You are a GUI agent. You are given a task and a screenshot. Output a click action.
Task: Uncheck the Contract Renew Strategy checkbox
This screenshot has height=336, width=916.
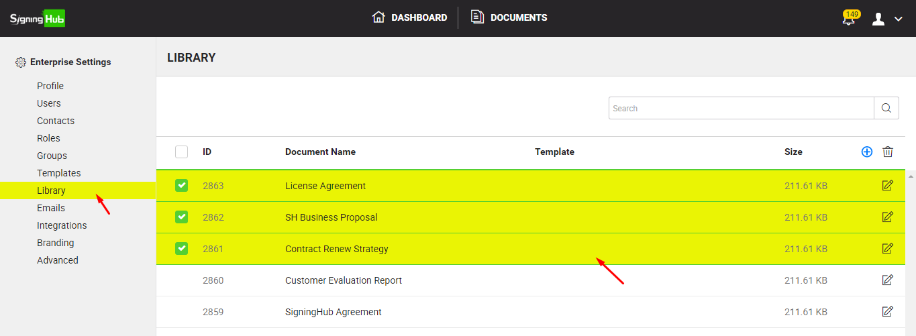click(x=181, y=249)
